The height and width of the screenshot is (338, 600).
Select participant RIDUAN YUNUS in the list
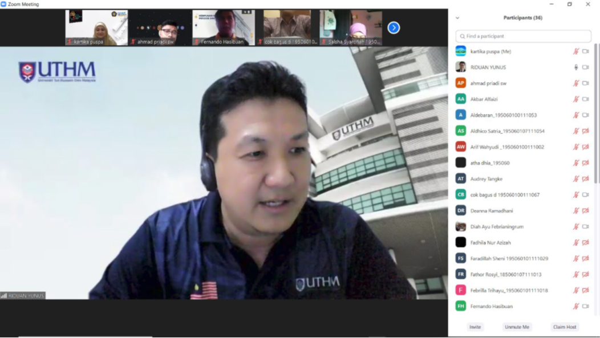[522, 67]
